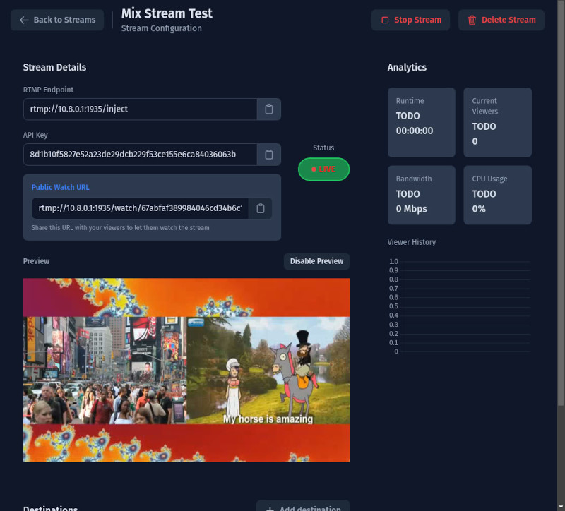Image resolution: width=565 pixels, height=511 pixels.
Task: Click the stop square icon
Action: tap(385, 20)
